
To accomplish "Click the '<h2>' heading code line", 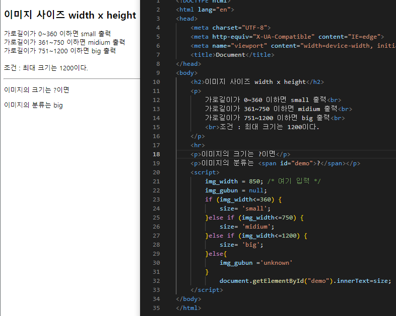I will pyautogui.click(x=257, y=82).
